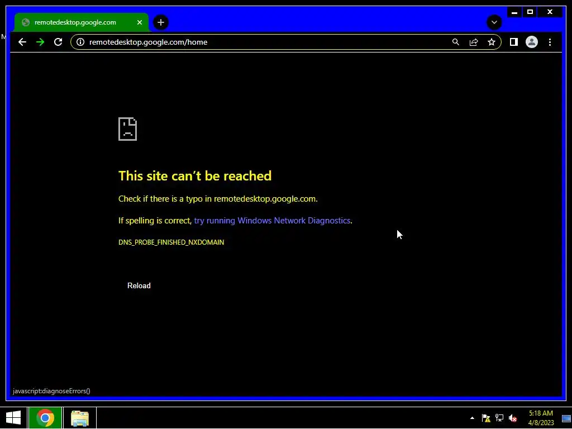Open a new tab
Screen dimensions: 572x429
point(160,22)
